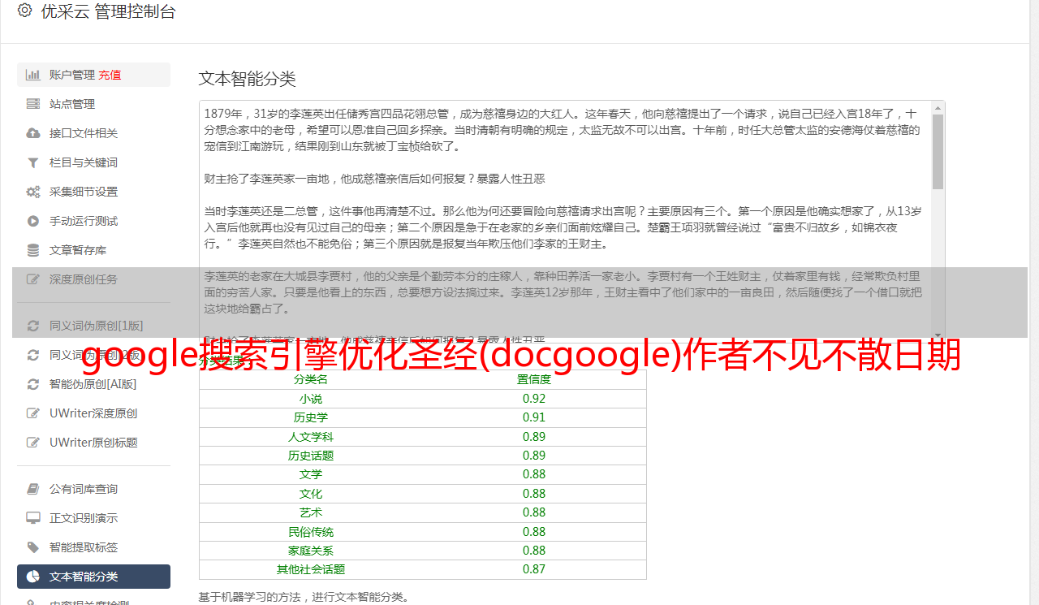
Task: Click the red 充值 recharge link
Action: (110, 75)
